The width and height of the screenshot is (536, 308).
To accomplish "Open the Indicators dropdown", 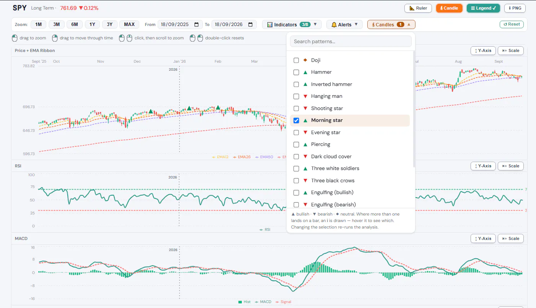I will [292, 24].
